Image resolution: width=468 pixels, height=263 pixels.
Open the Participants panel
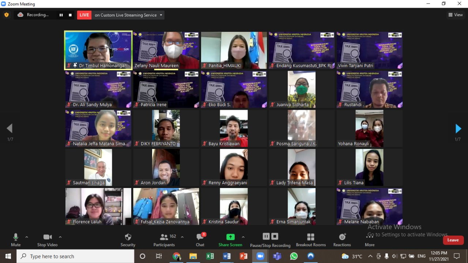(165, 237)
